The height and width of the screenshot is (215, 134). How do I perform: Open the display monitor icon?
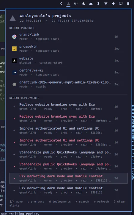pos(121,4)
